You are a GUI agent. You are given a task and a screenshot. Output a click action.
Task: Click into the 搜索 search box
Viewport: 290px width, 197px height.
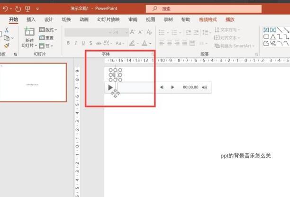coord(204,9)
